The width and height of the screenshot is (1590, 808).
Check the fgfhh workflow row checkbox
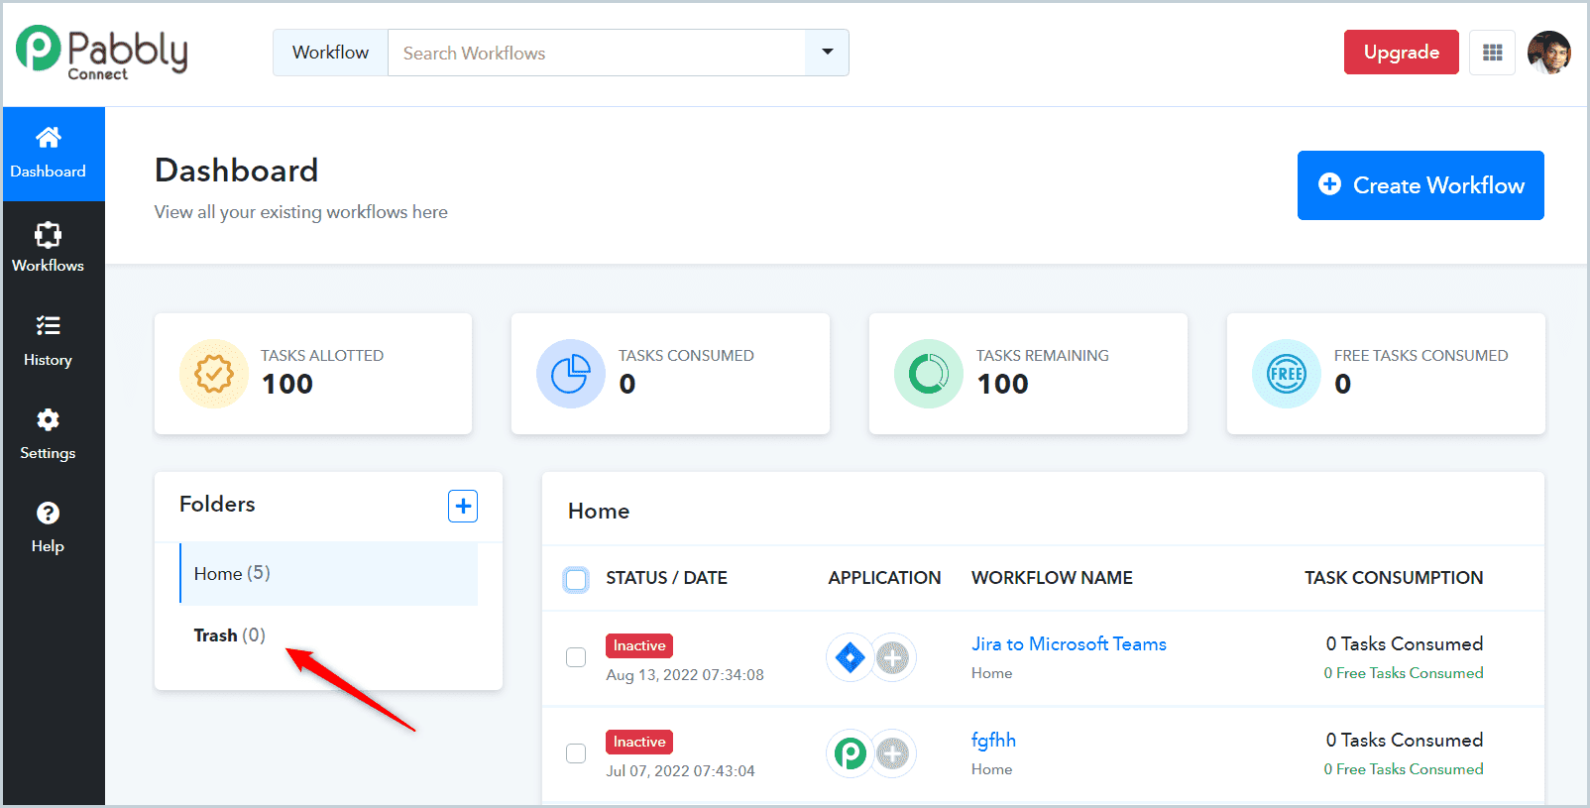point(576,753)
